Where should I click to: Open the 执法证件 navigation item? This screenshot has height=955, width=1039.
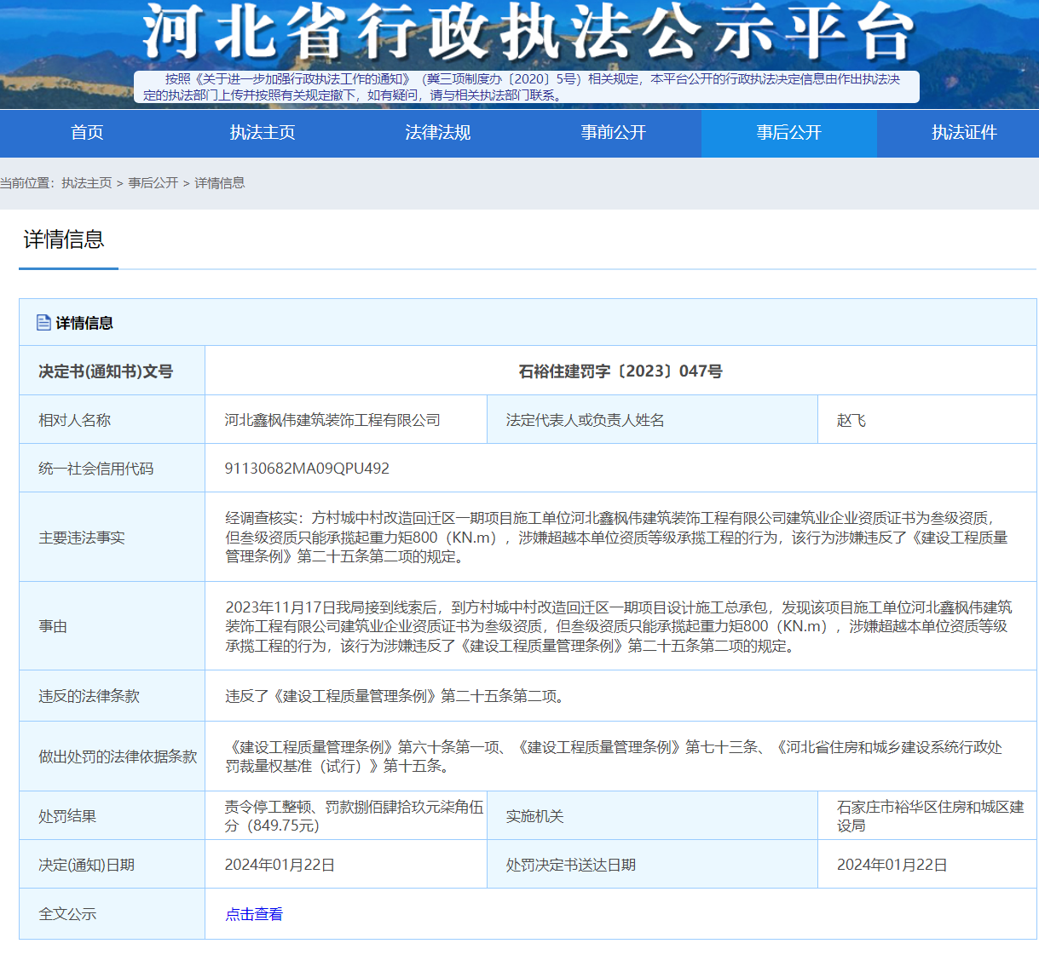click(963, 133)
